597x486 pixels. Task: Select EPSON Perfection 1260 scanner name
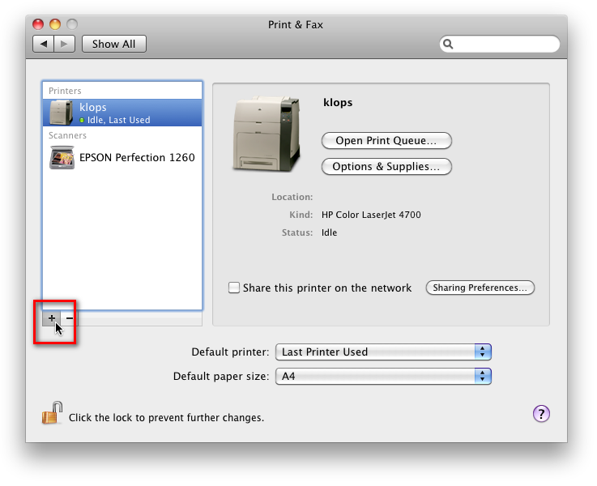(x=137, y=158)
